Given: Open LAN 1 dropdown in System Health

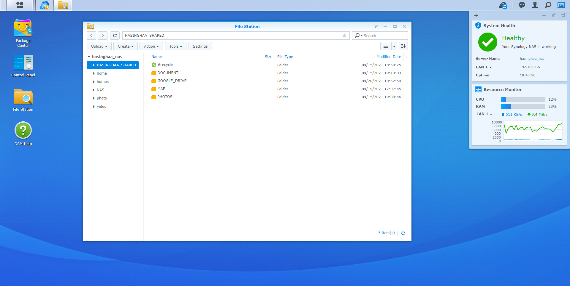Looking at the screenshot, I should pos(484,67).
